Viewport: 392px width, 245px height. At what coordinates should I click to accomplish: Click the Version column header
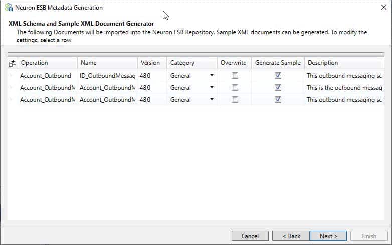point(152,63)
